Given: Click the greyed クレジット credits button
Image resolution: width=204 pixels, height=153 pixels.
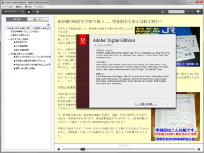Looking at the screenshot, I should pyautogui.click(x=165, y=104).
